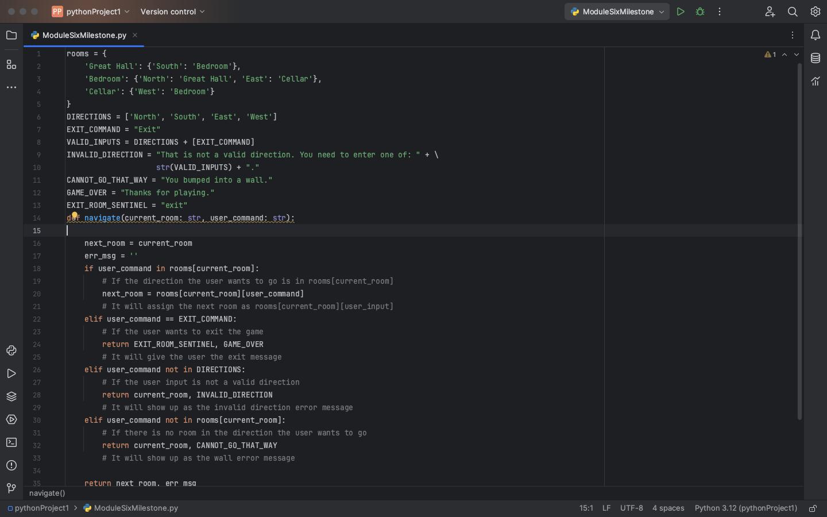Screen dimensions: 827x517
Task: Click the warning indicator showing 1 problem
Action: point(770,55)
